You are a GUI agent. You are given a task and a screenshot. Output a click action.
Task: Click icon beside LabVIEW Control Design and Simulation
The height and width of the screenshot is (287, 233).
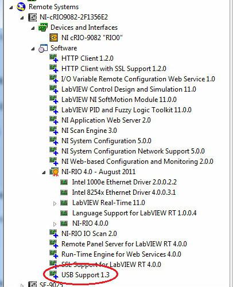pos(54,89)
